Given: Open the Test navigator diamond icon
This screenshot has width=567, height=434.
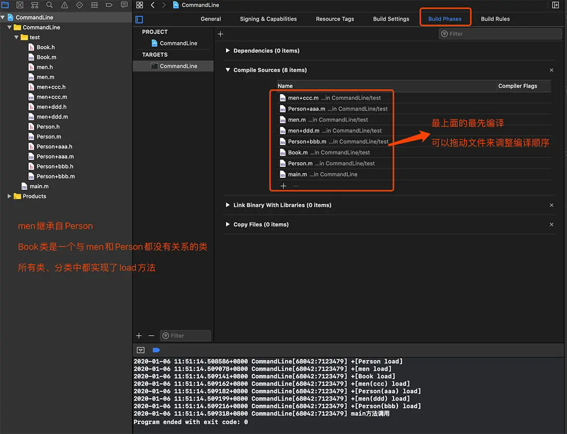Looking at the screenshot, I should (x=79, y=5).
